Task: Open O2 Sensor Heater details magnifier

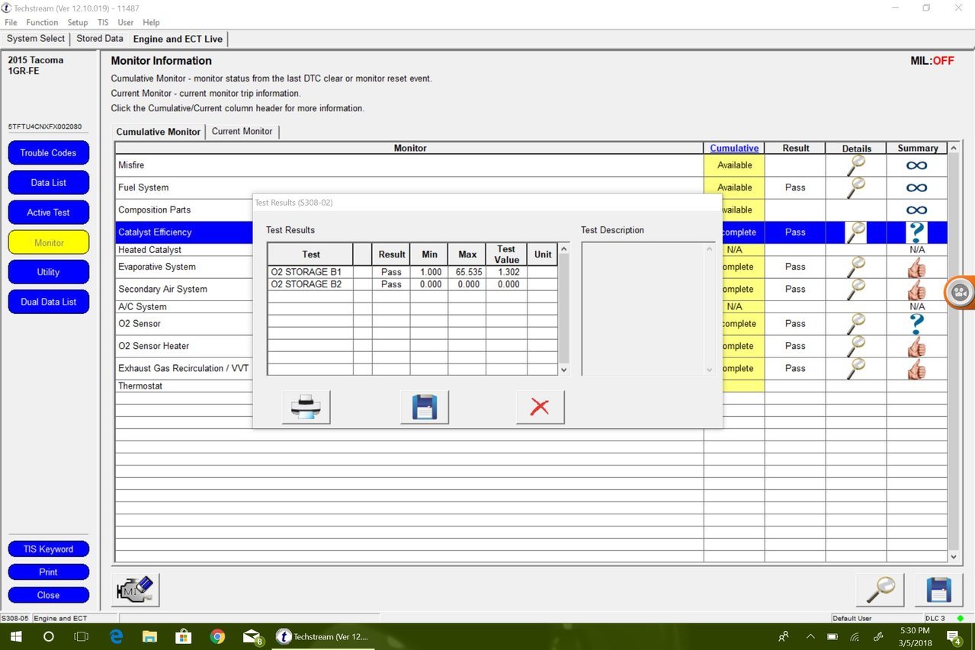Action: point(856,346)
